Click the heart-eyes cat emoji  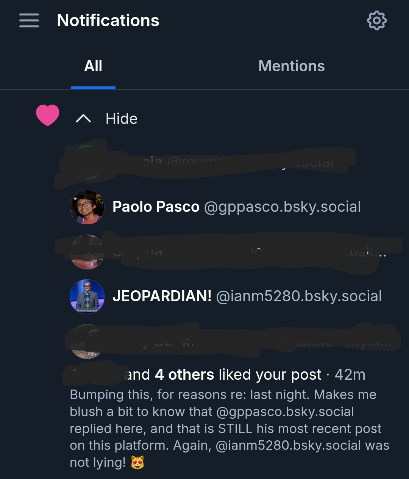pyautogui.click(x=137, y=462)
